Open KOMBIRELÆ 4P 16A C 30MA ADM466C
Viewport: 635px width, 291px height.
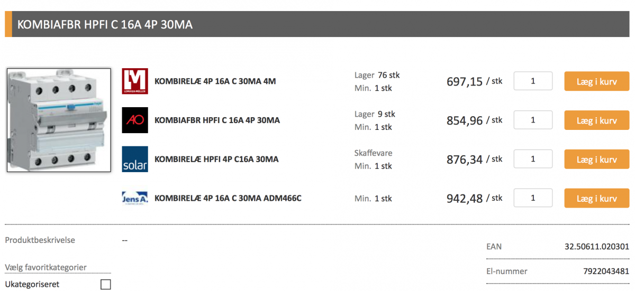[228, 199]
